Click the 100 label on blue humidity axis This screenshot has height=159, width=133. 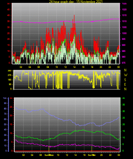(5, 98)
